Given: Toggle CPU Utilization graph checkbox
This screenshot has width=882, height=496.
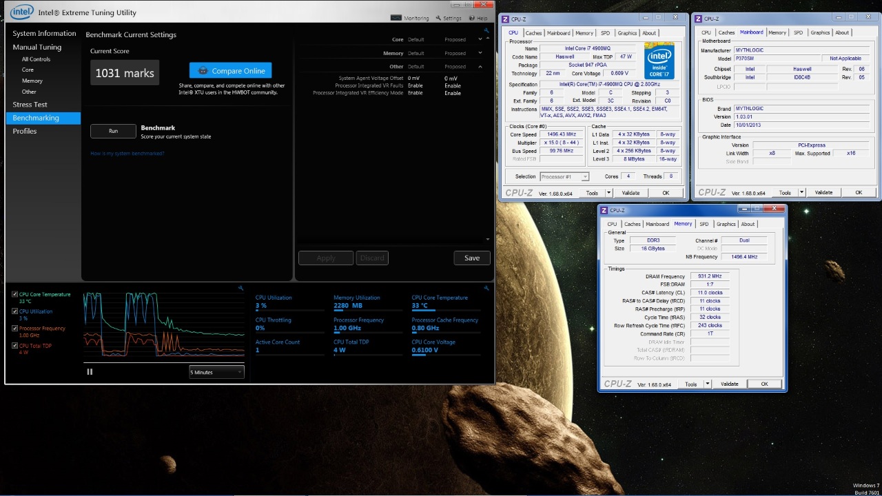Looking at the screenshot, I should point(15,311).
